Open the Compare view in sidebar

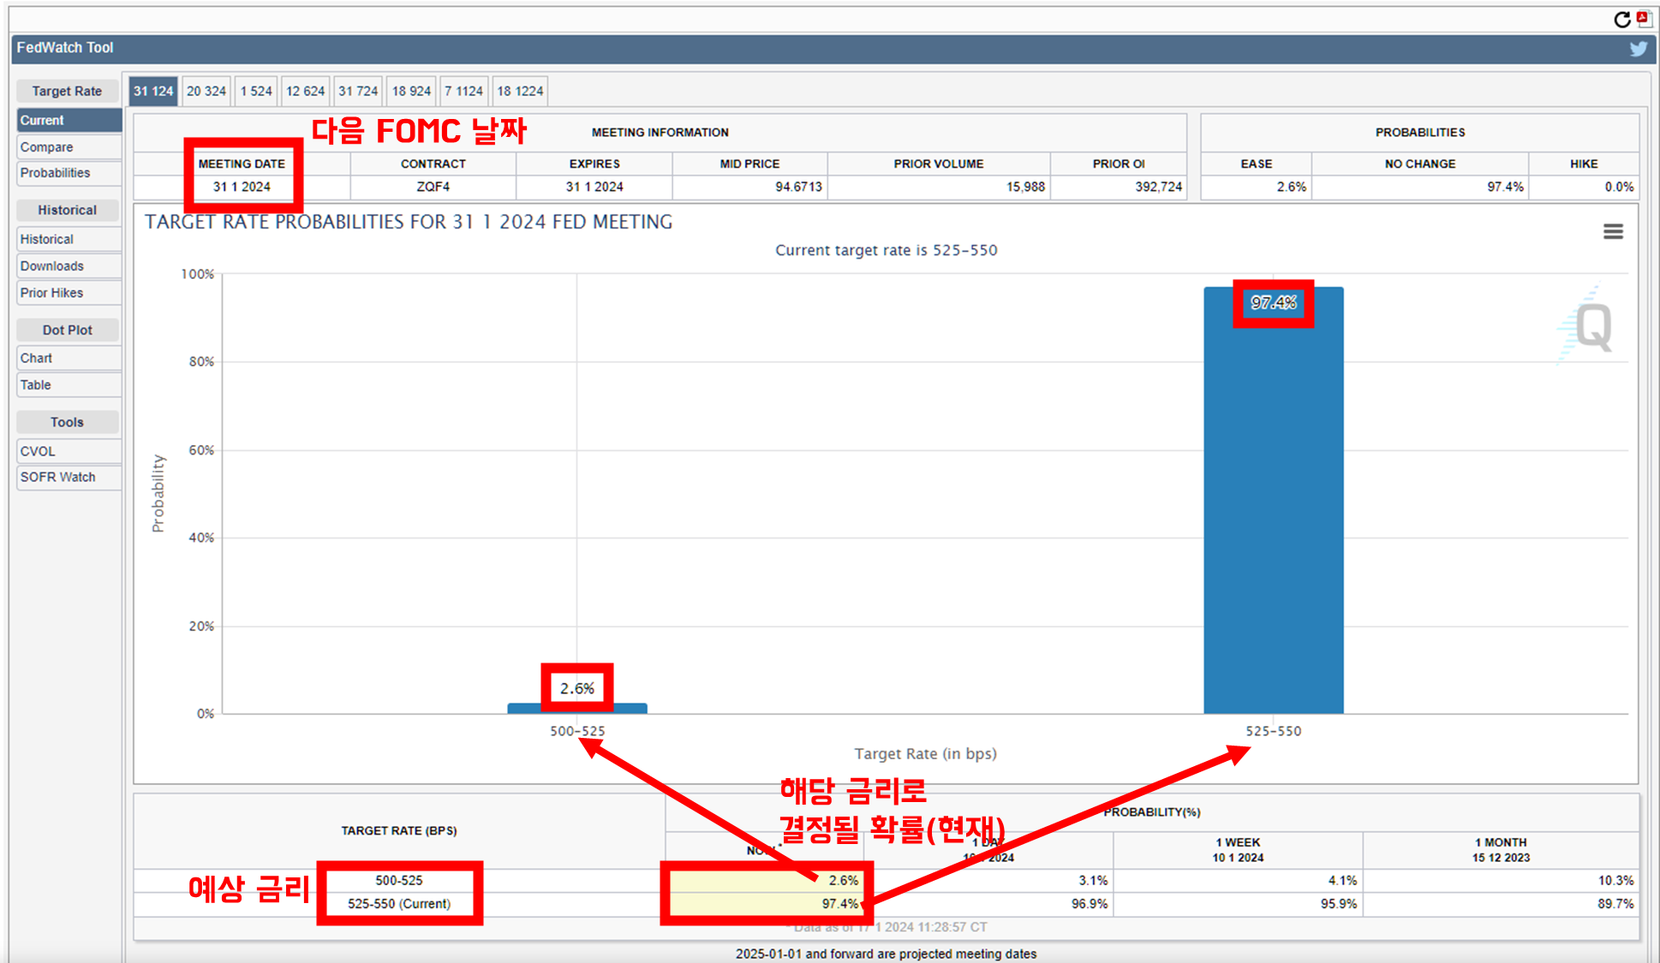click(x=69, y=147)
